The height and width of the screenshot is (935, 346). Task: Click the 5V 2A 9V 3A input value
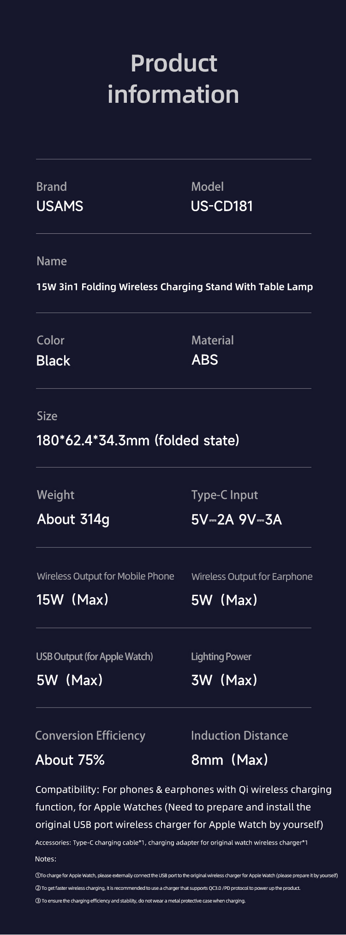[x=237, y=520]
